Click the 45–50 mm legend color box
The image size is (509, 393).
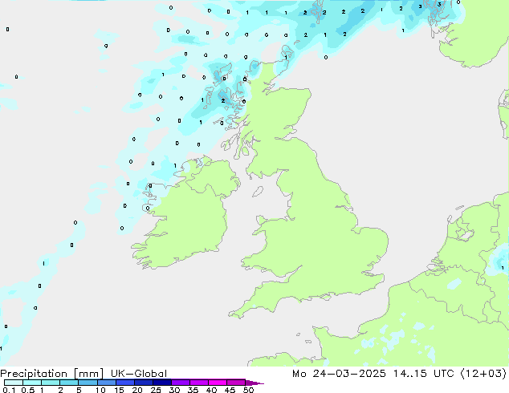[x=236, y=383]
